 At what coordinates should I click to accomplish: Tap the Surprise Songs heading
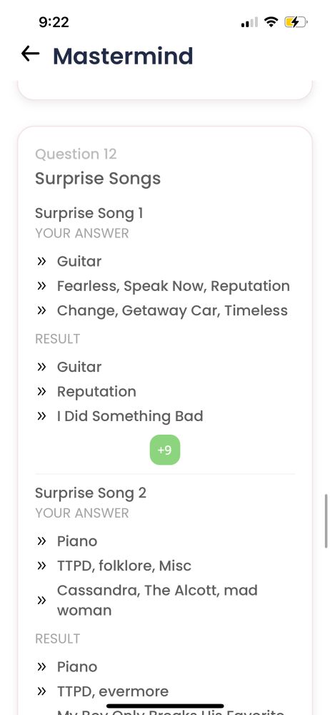tap(98, 178)
